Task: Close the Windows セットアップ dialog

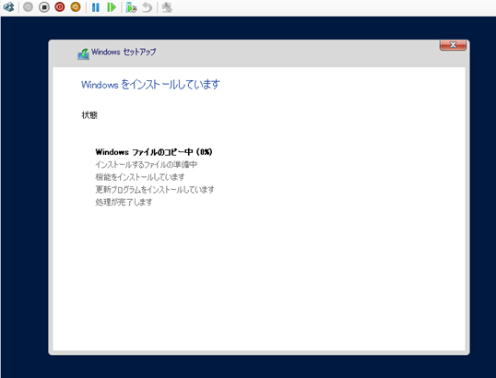Action: 453,45
